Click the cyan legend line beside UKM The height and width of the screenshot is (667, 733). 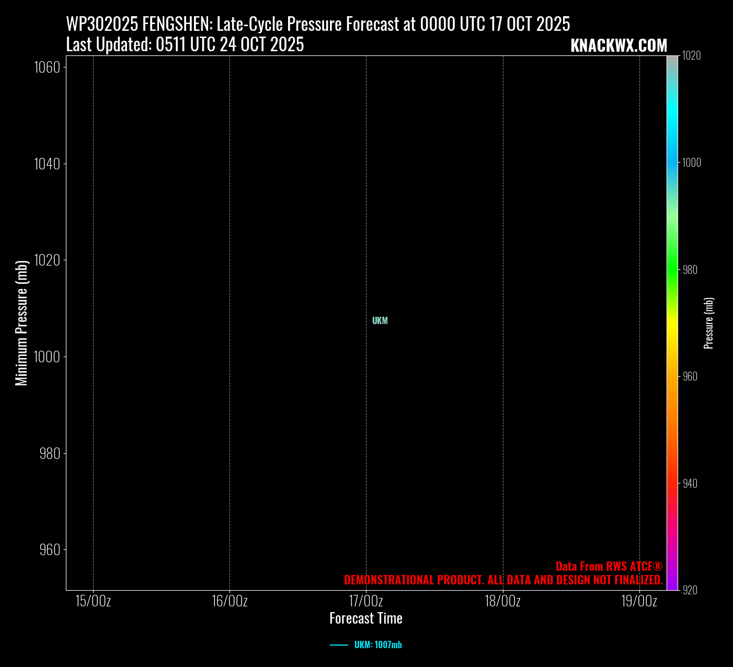pos(339,645)
